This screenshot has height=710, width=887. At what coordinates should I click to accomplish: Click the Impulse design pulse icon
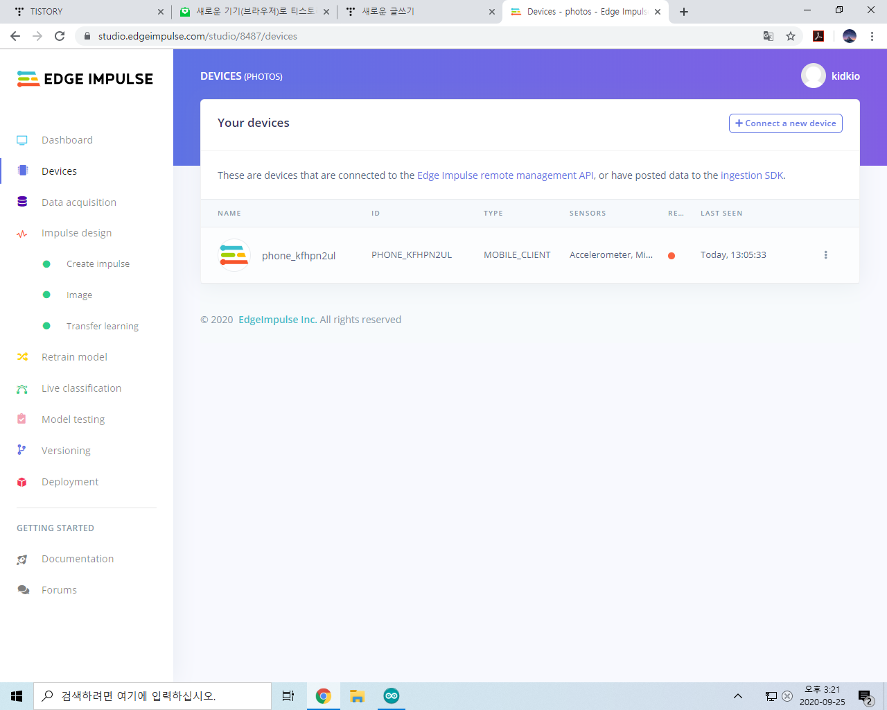(x=22, y=234)
